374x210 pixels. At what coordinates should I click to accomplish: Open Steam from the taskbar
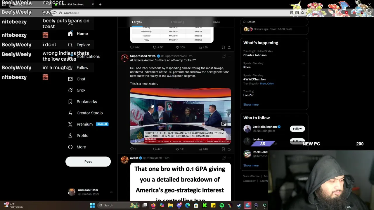(x=239, y=205)
